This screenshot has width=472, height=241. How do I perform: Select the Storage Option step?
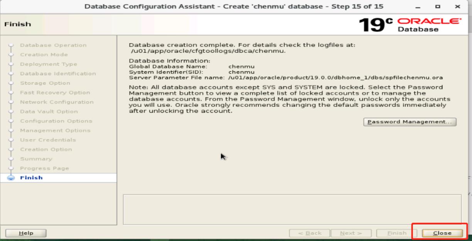click(x=45, y=83)
